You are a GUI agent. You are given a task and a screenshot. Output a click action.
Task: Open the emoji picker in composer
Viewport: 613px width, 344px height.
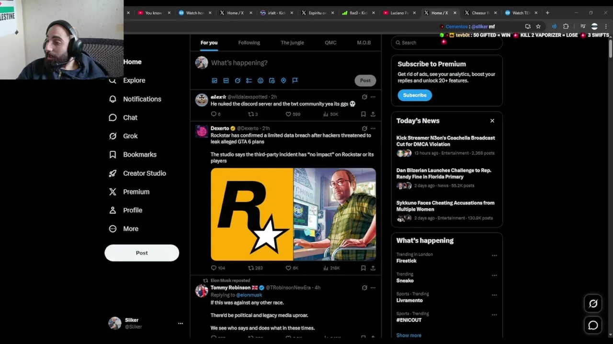click(x=261, y=81)
